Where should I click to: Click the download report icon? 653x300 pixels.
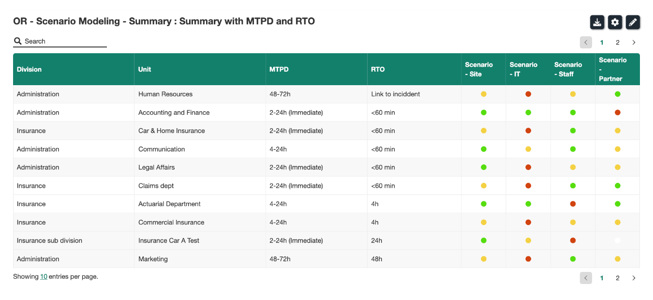[597, 22]
